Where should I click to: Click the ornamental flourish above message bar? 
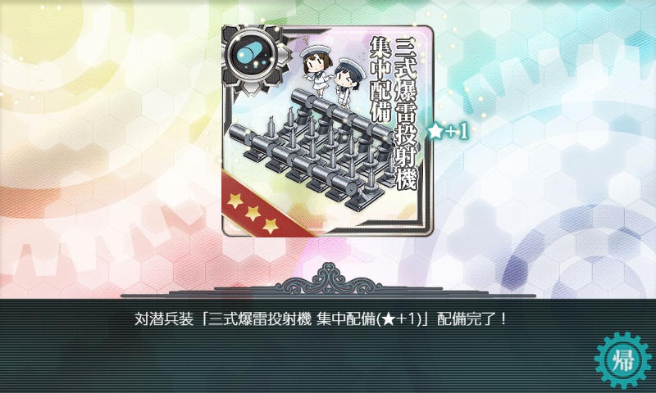[x=329, y=279]
